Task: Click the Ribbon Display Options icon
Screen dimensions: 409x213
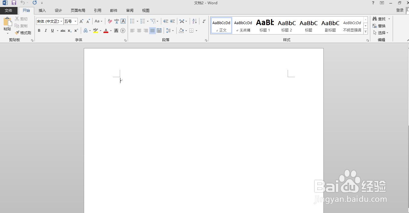Action: click(x=382, y=3)
